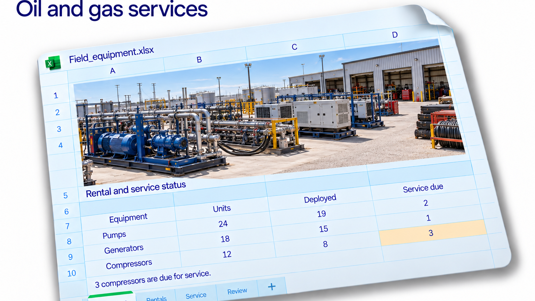The image size is (535, 301).
Task: Select column C header
Action: click(294, 47)
